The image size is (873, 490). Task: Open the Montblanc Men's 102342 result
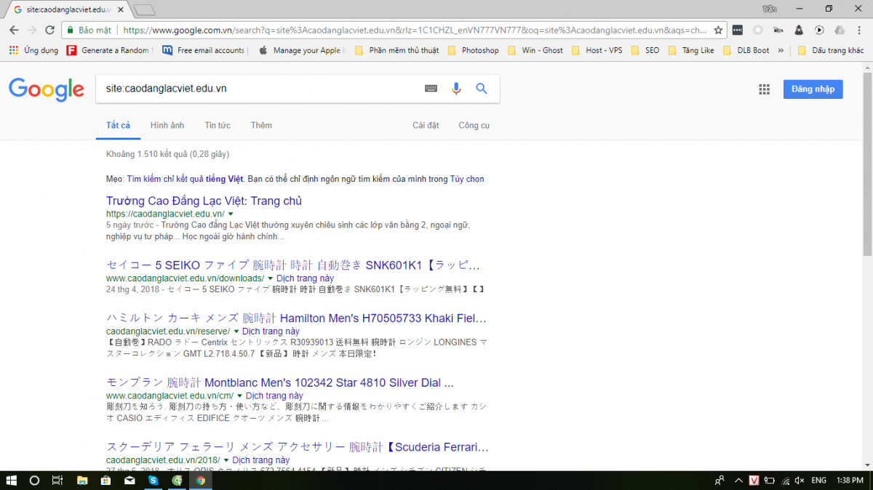pos(280,382)
